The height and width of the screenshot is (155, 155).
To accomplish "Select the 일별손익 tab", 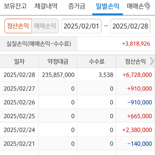I will pyautogui.click(x=107, y=6).
